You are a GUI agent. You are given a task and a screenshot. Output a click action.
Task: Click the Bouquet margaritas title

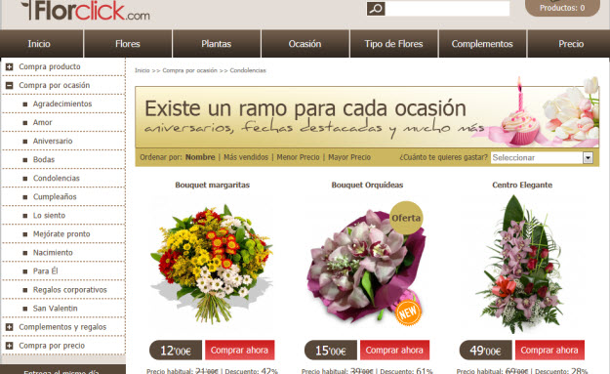click(213, 185)
